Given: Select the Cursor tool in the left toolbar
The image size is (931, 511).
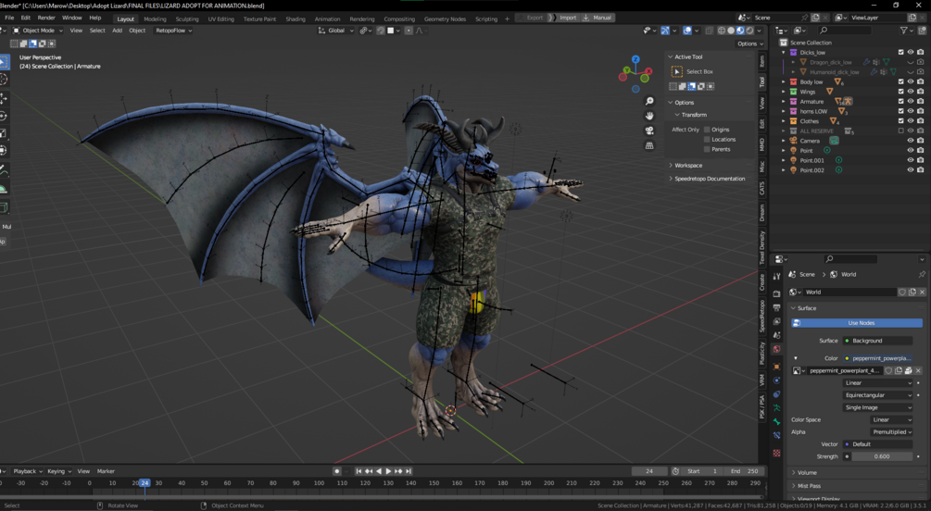Looking at the screenshot, I should (5, 80).
